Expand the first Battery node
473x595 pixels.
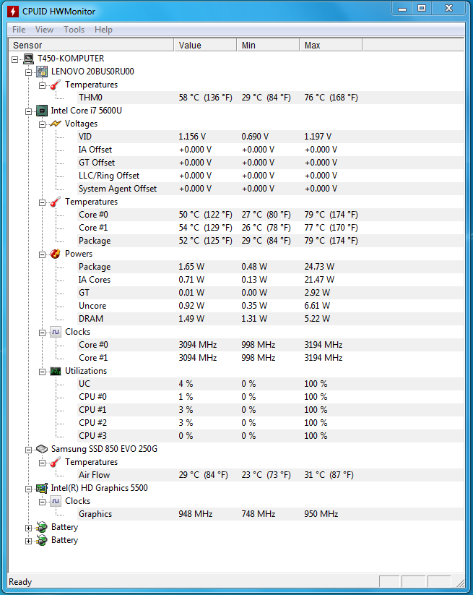point(28,528)
